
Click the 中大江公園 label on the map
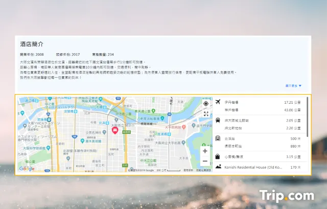(x=149, y=160)
